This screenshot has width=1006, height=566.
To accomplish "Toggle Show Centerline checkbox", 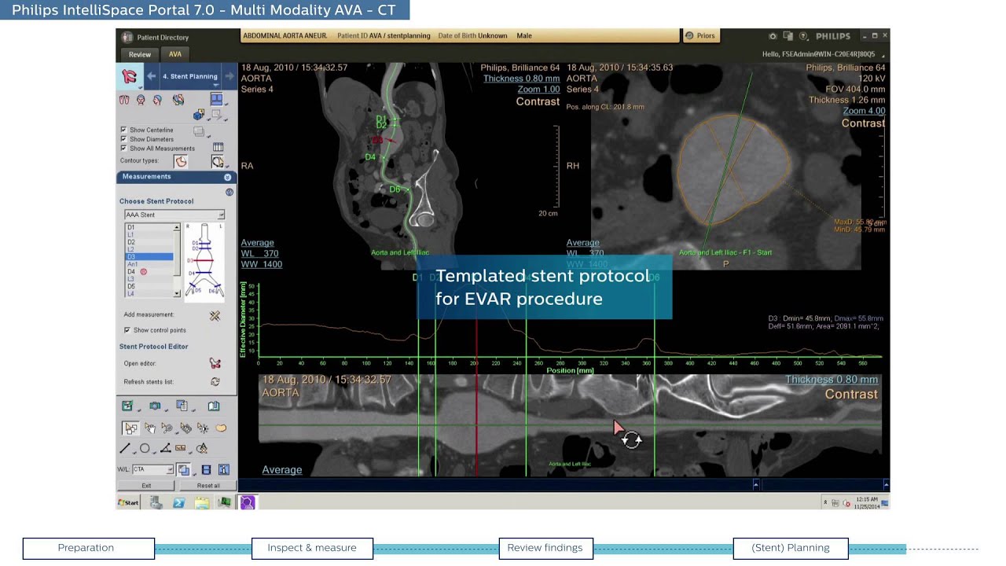I will click(x=123, y=130).
